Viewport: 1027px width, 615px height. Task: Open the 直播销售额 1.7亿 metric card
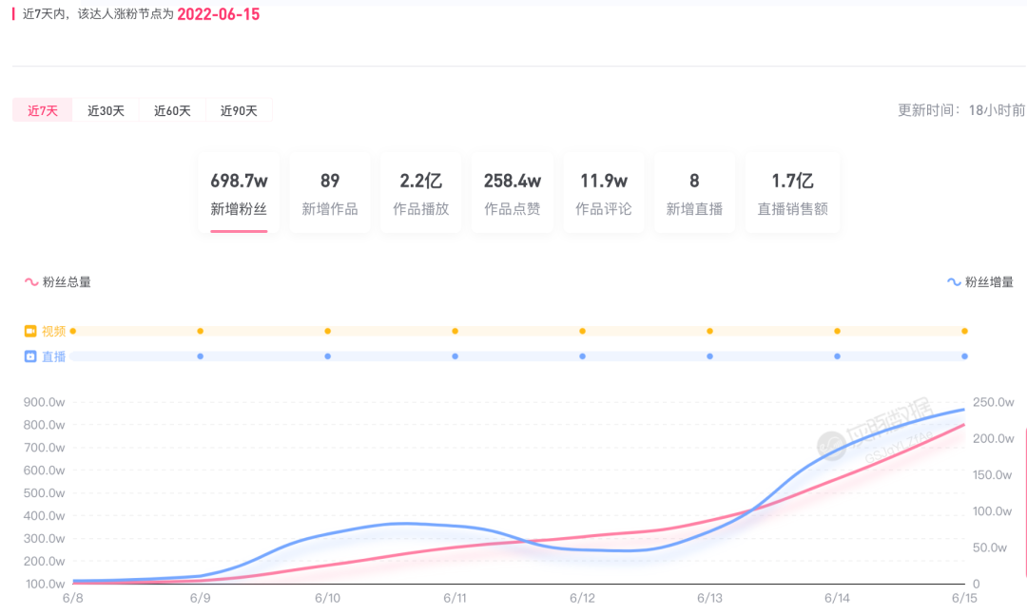point(792,193)
